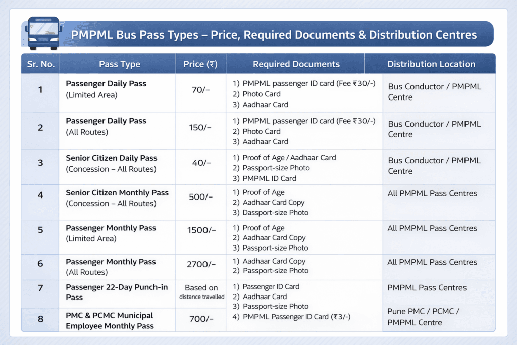Click the Price (₹) column header

(200, 64)
